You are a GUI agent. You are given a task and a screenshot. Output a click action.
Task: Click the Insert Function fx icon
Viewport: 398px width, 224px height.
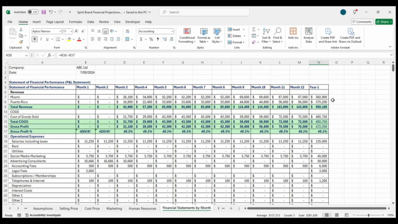coord(49,55)
